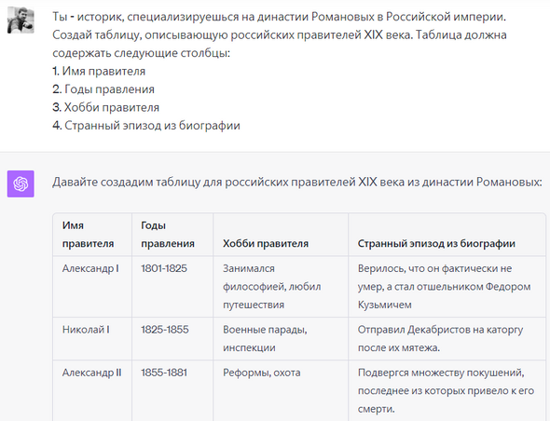Screen dimensions: 550x421
Task: Click the Декабристов на каторгу episode cell
Action: click(447, 339)
